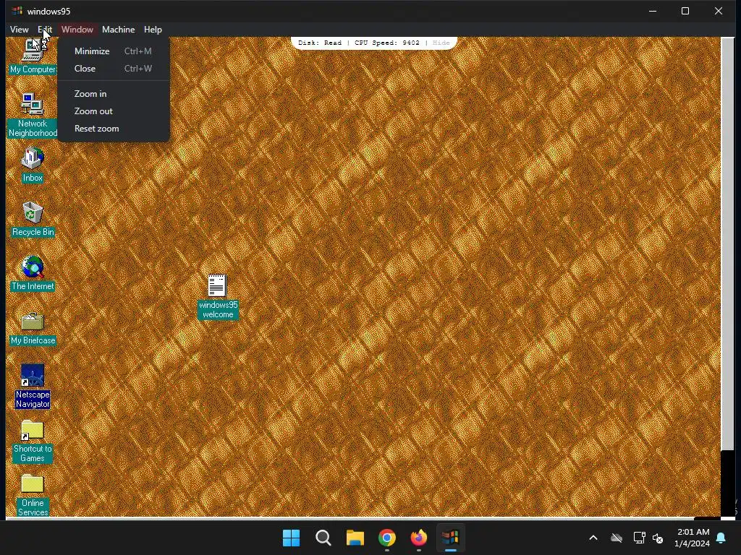741x555 pixels.
Task: Select the Shortcut to Games folder
Action: (33, 440)
